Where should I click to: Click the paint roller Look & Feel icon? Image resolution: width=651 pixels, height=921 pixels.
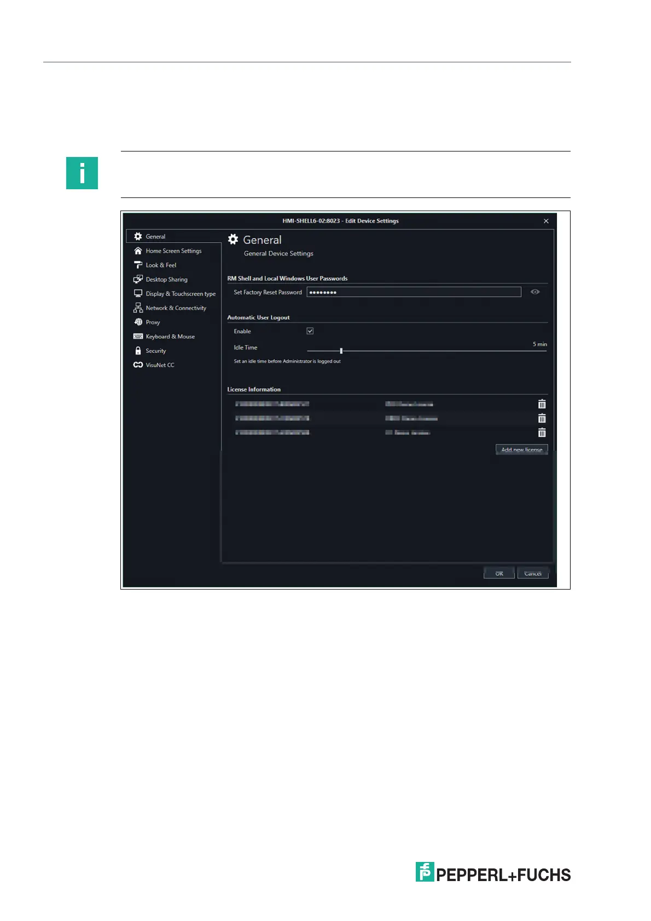(x=138, y=265)
